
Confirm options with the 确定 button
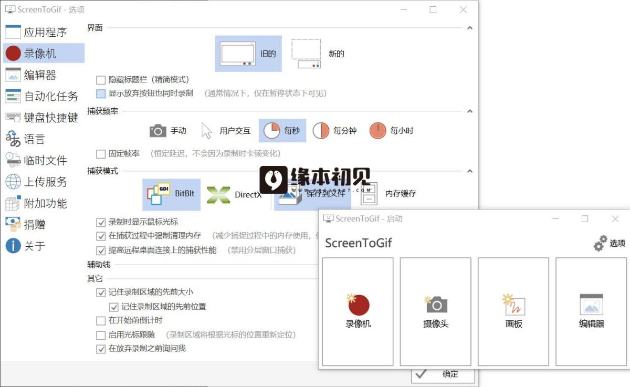[x=443, y=374]
